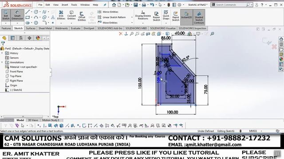This screenshot has height=159, width=284.
Task: Click the Undo icon
Action: coord(152,5)
